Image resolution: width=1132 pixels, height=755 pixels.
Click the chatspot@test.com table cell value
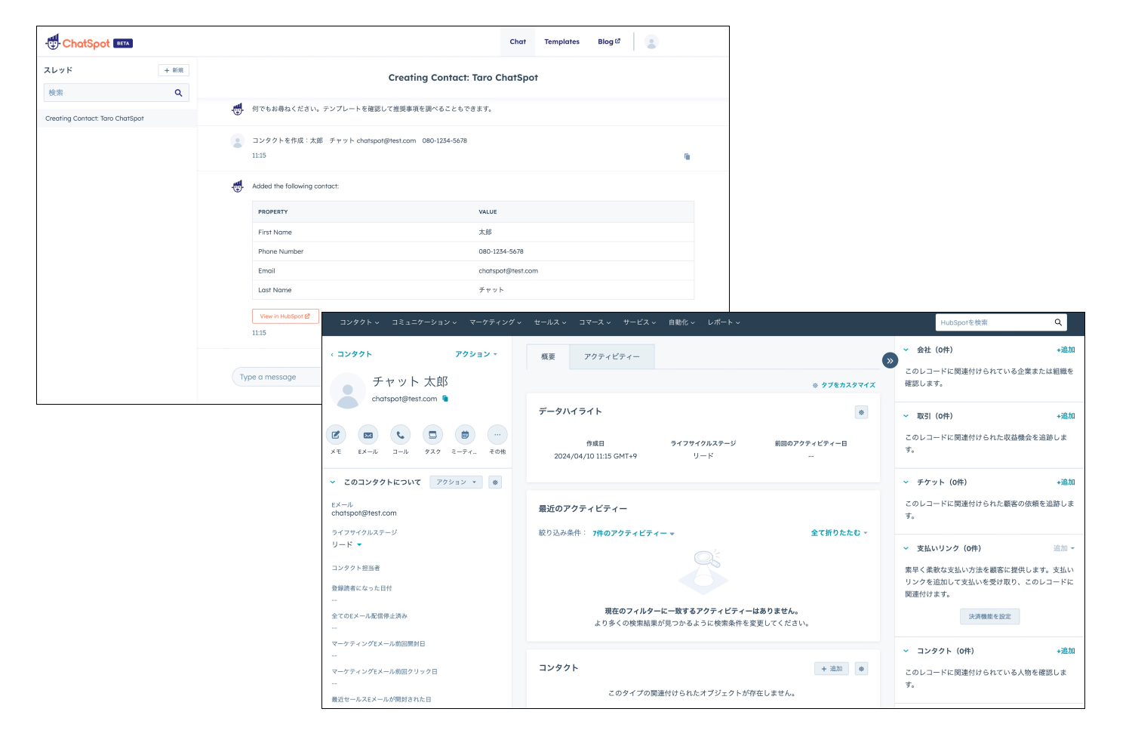pos(509,271)
